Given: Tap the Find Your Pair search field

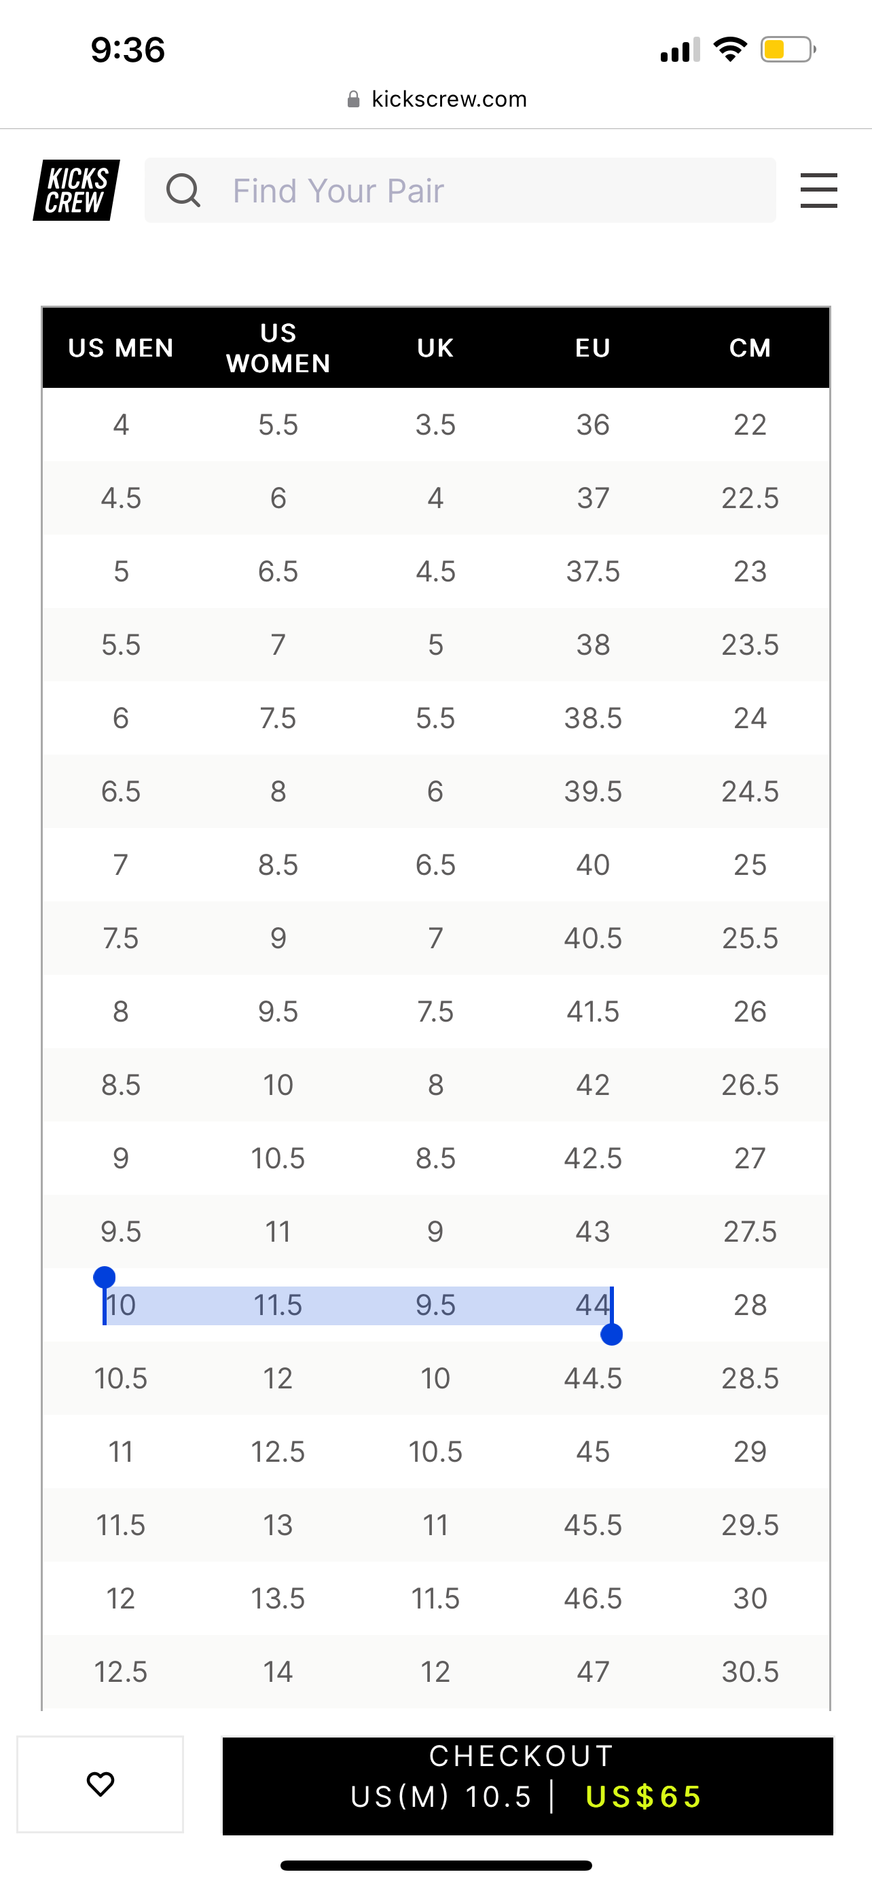Looking at the screenshot, I should tap(460, 190).
